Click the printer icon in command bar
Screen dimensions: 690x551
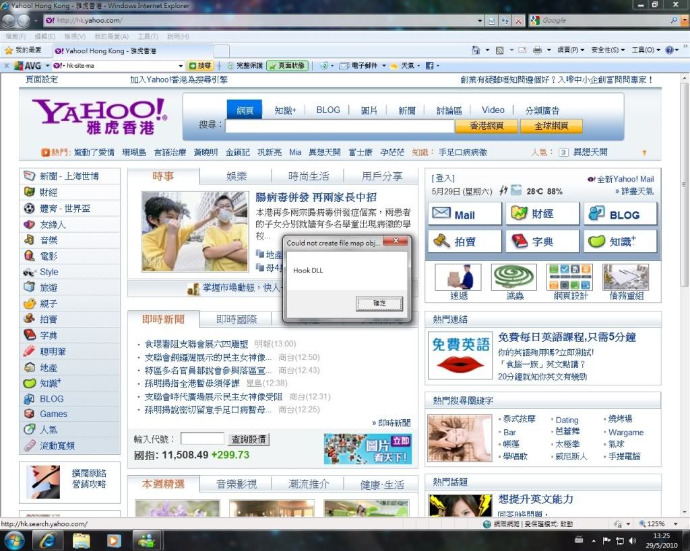pyautogui.click(x=537, y=50)
